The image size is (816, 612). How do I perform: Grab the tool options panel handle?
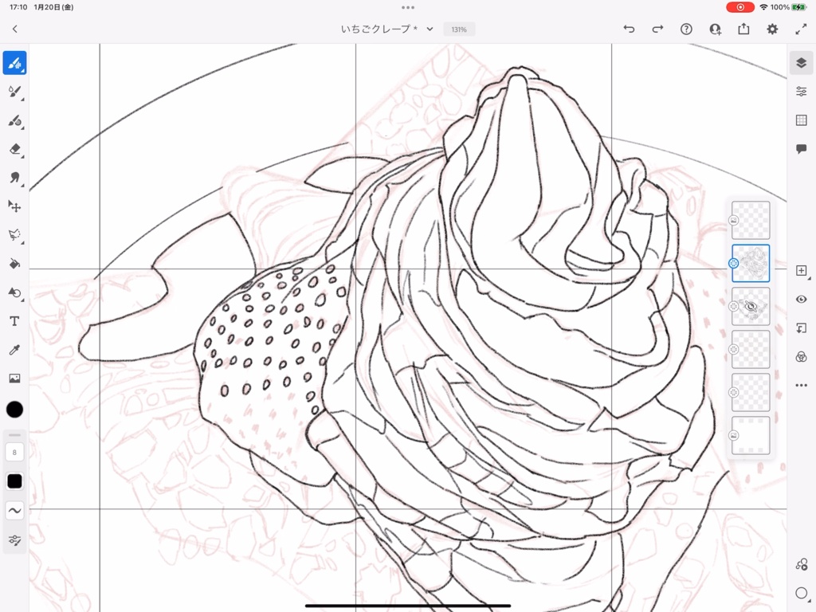click(14, 435)
